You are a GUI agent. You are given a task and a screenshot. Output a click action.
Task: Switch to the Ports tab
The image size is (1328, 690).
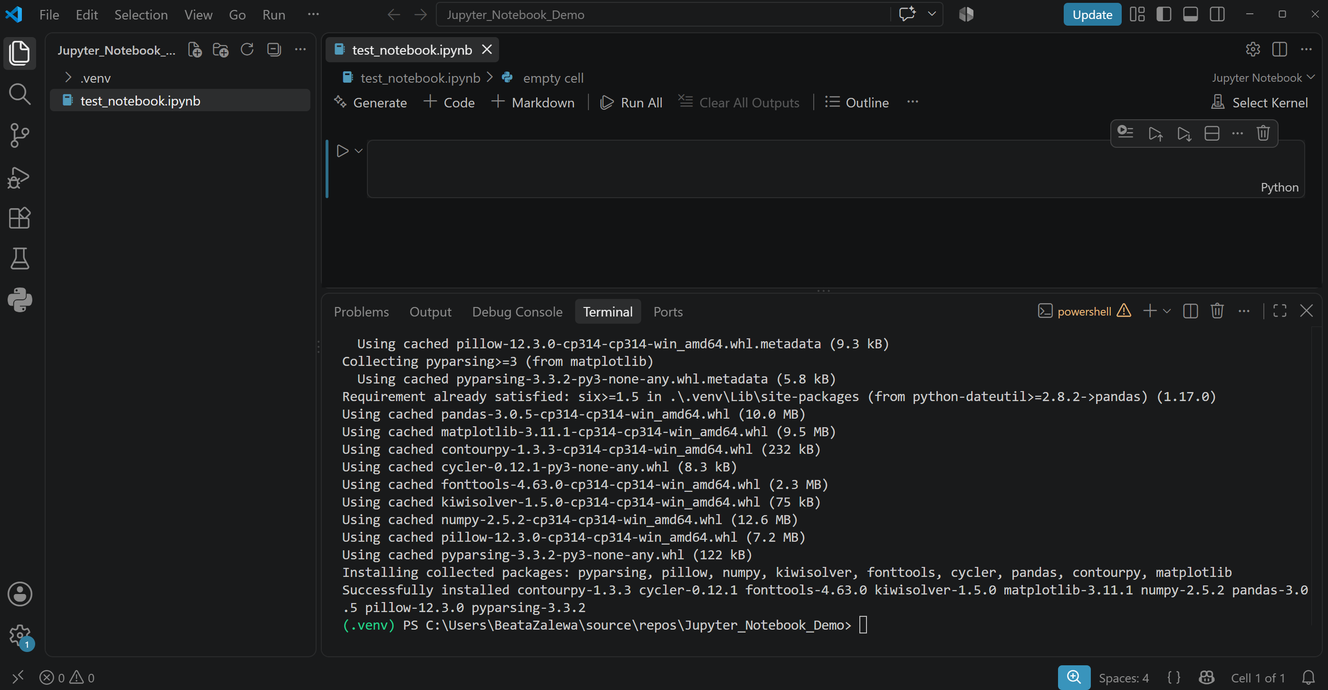668,311
